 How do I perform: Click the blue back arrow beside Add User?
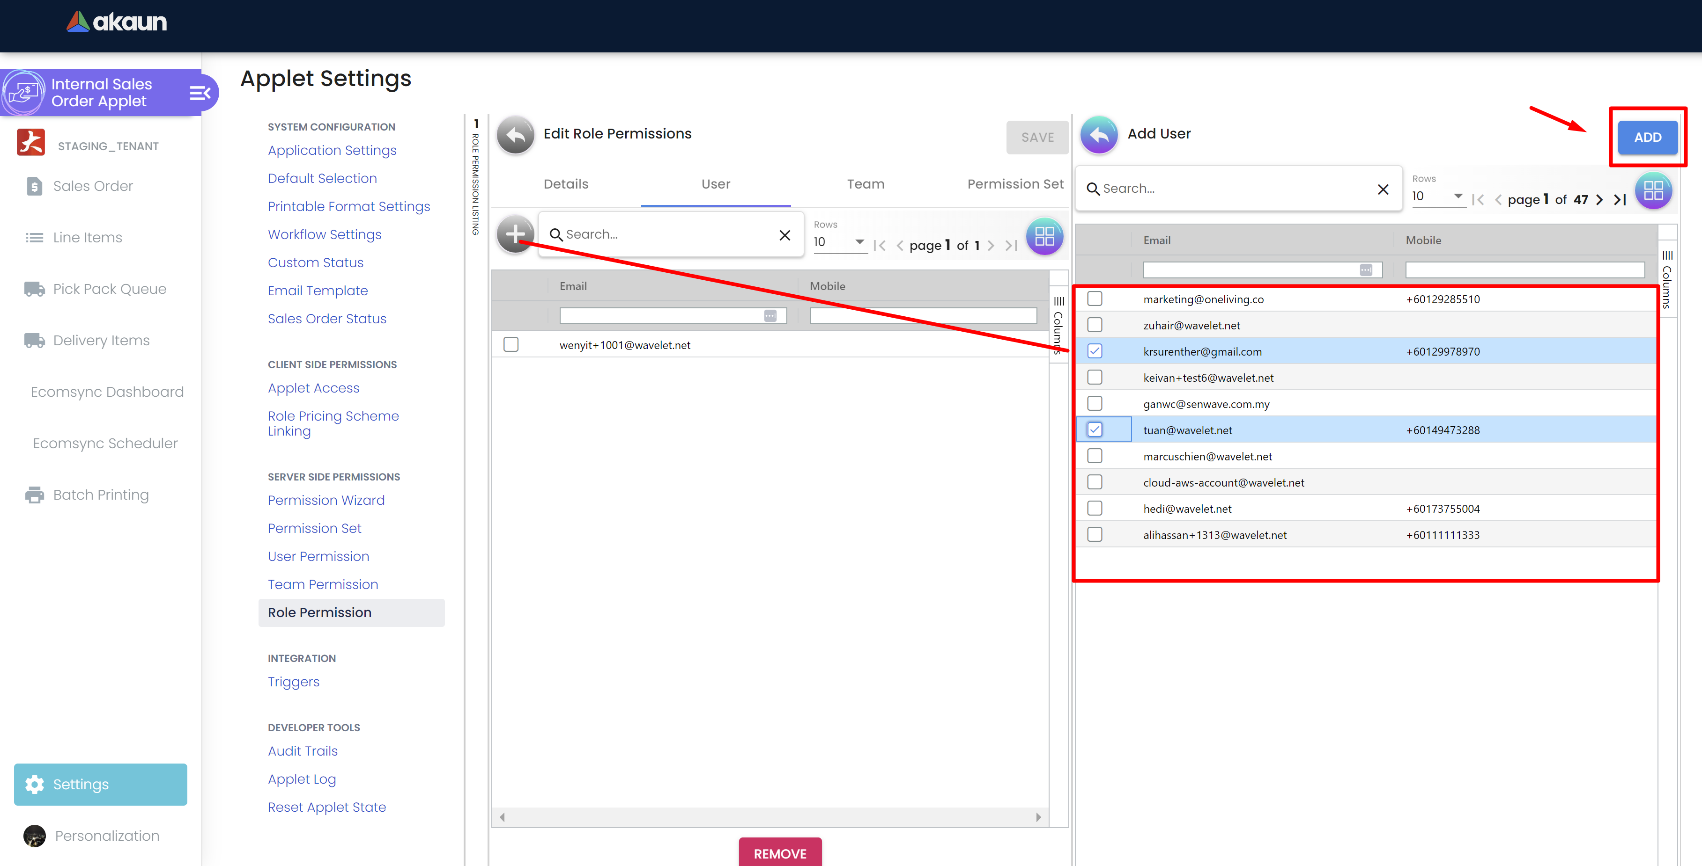(1098, 135)
